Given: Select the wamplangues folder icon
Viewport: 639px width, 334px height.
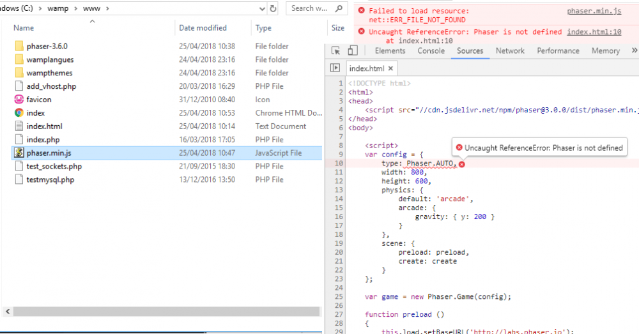Looking at the screenshot, I should tap(19, 59).
